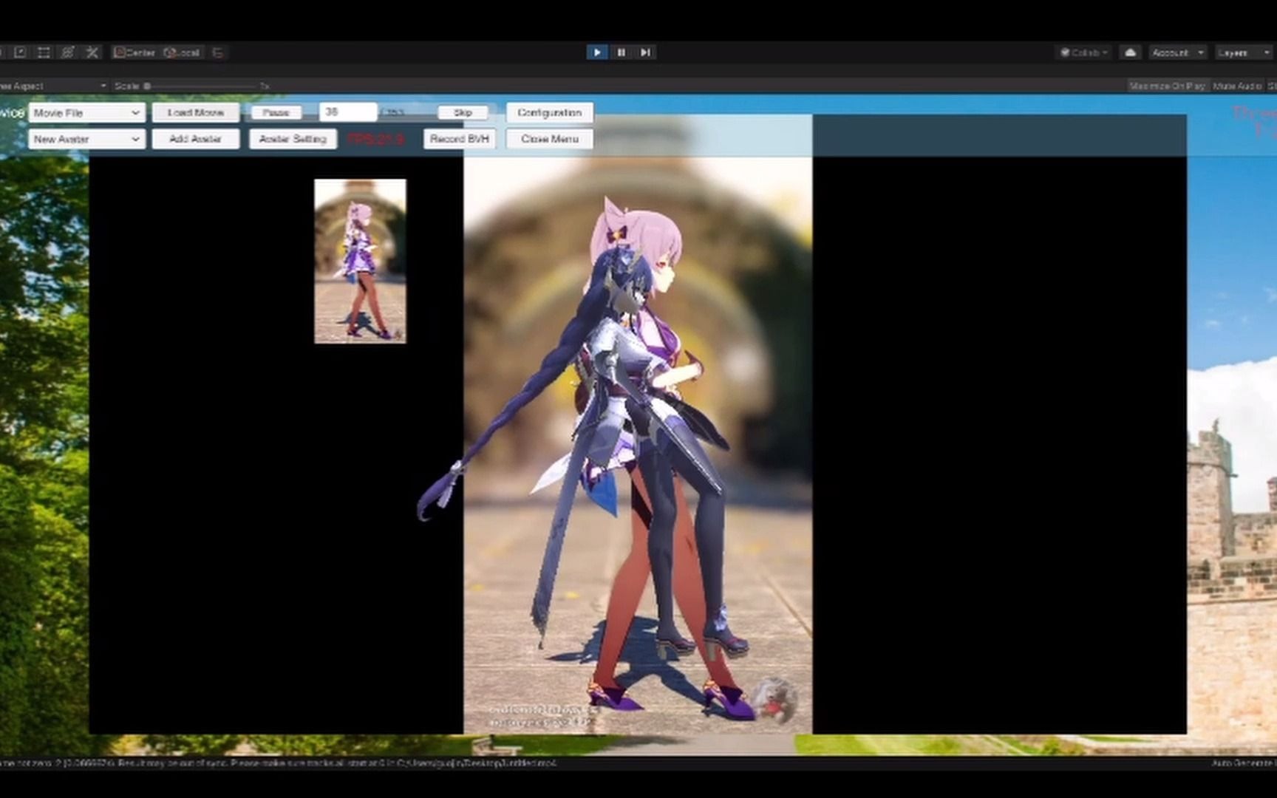
Task: Click the Game view Scale slider
Action: 201,86
